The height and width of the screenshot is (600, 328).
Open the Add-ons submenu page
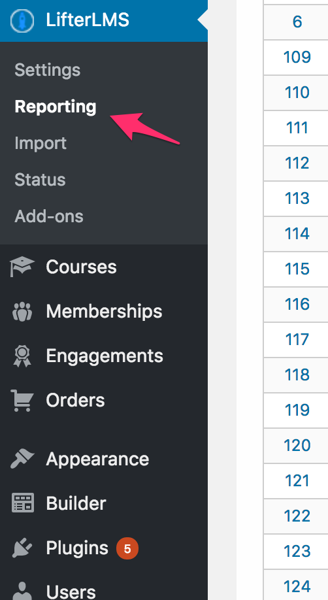49,216
